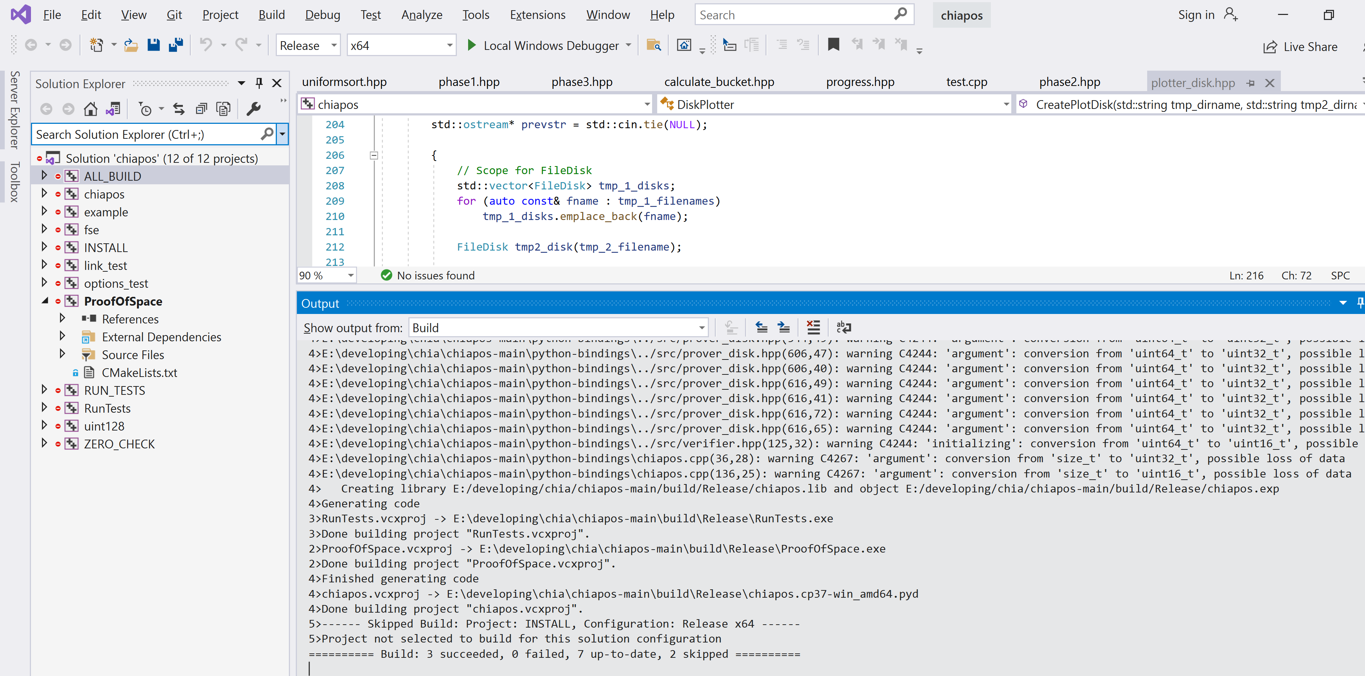
Task: Open the Extensions menu
Action: click(x=537, y=15)
